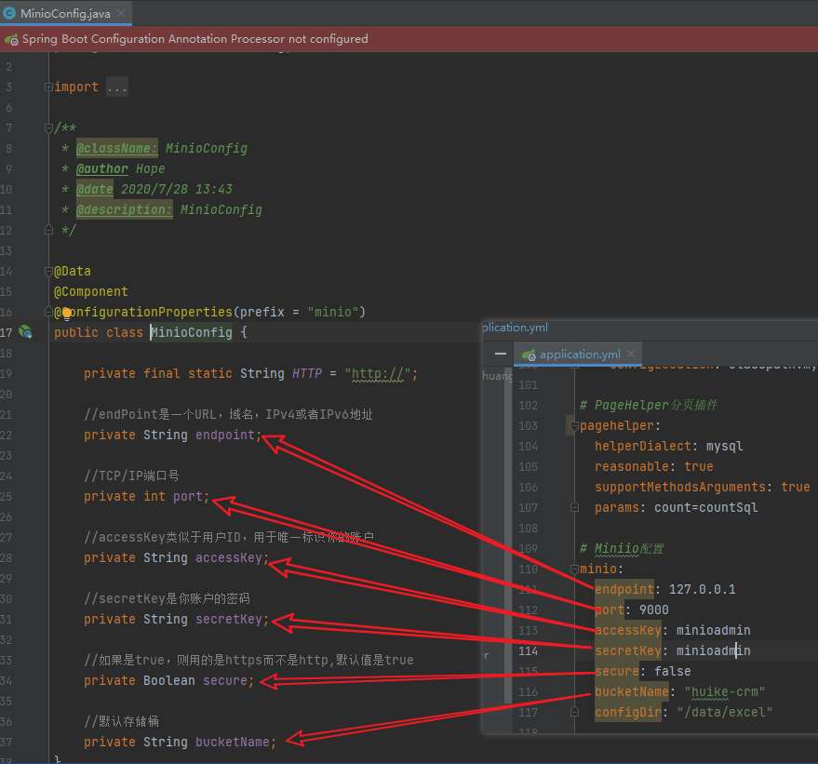Collapse annotations fold at @Data

point(48,271)
